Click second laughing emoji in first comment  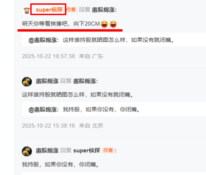click(113, 24)
